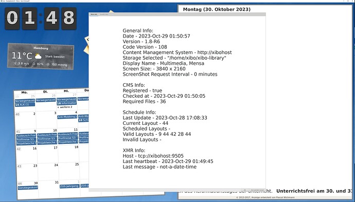Image resolution: width=355 pixels, height=202 pixels.
Task: Switch to the Main Info tab
Action: 94,14
